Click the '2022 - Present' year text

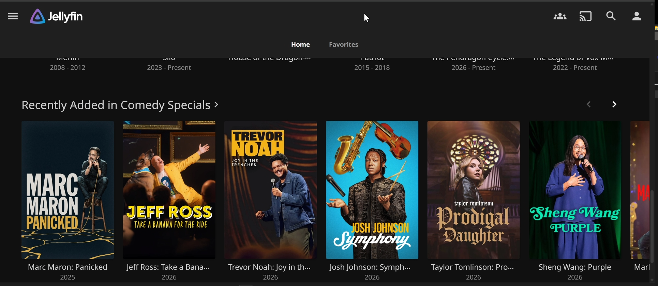[x=575, y=68]
